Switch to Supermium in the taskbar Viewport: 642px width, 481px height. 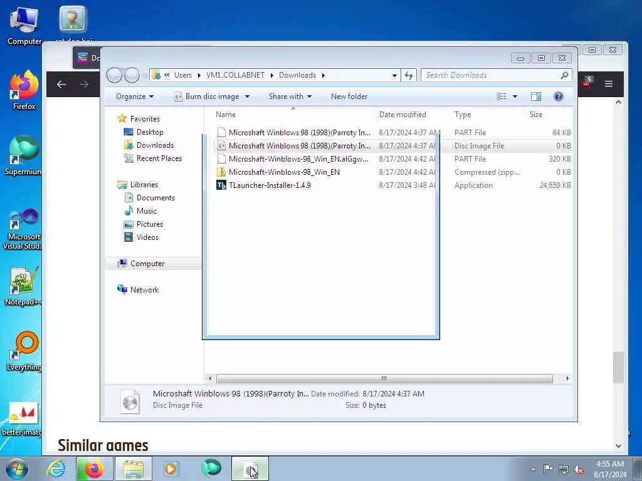click(211, 468)
